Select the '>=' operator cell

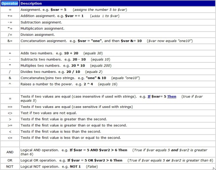pos(10,126)
